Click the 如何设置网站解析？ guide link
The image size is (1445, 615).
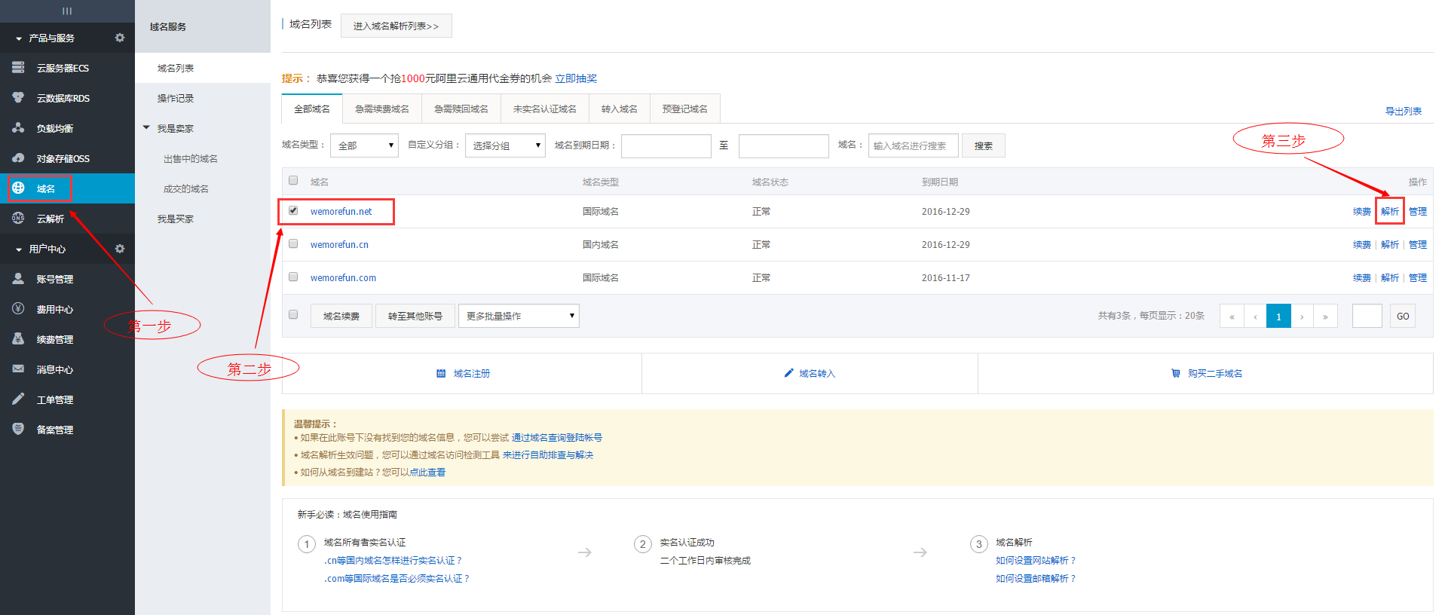click(x=1036, y=560)
